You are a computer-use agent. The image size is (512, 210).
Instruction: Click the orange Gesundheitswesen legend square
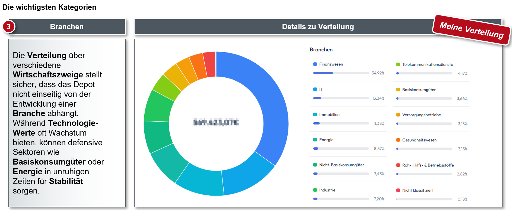(398, 140)
